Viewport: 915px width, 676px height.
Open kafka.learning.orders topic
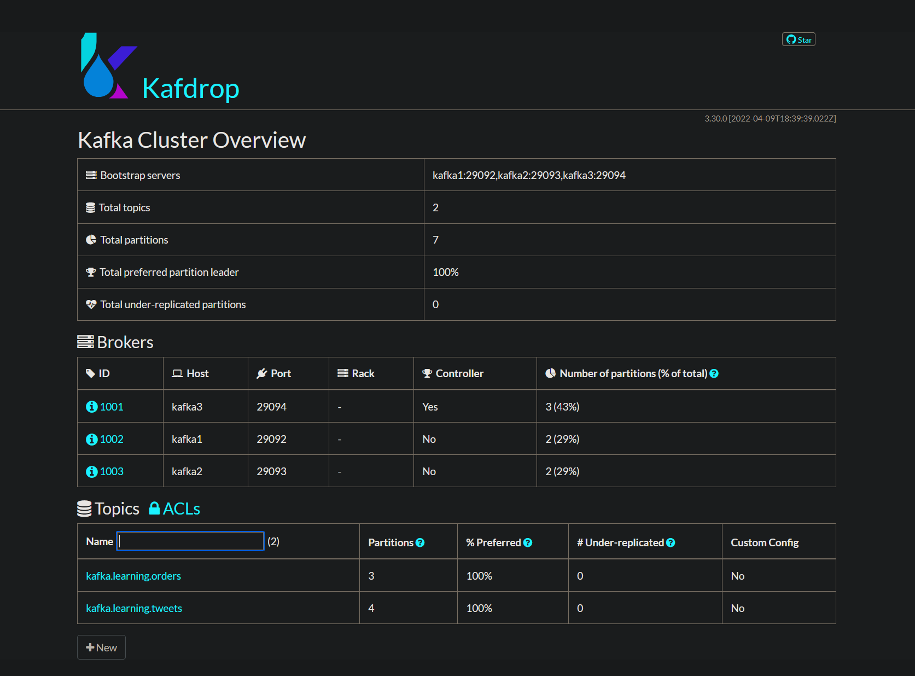point(133,576)
